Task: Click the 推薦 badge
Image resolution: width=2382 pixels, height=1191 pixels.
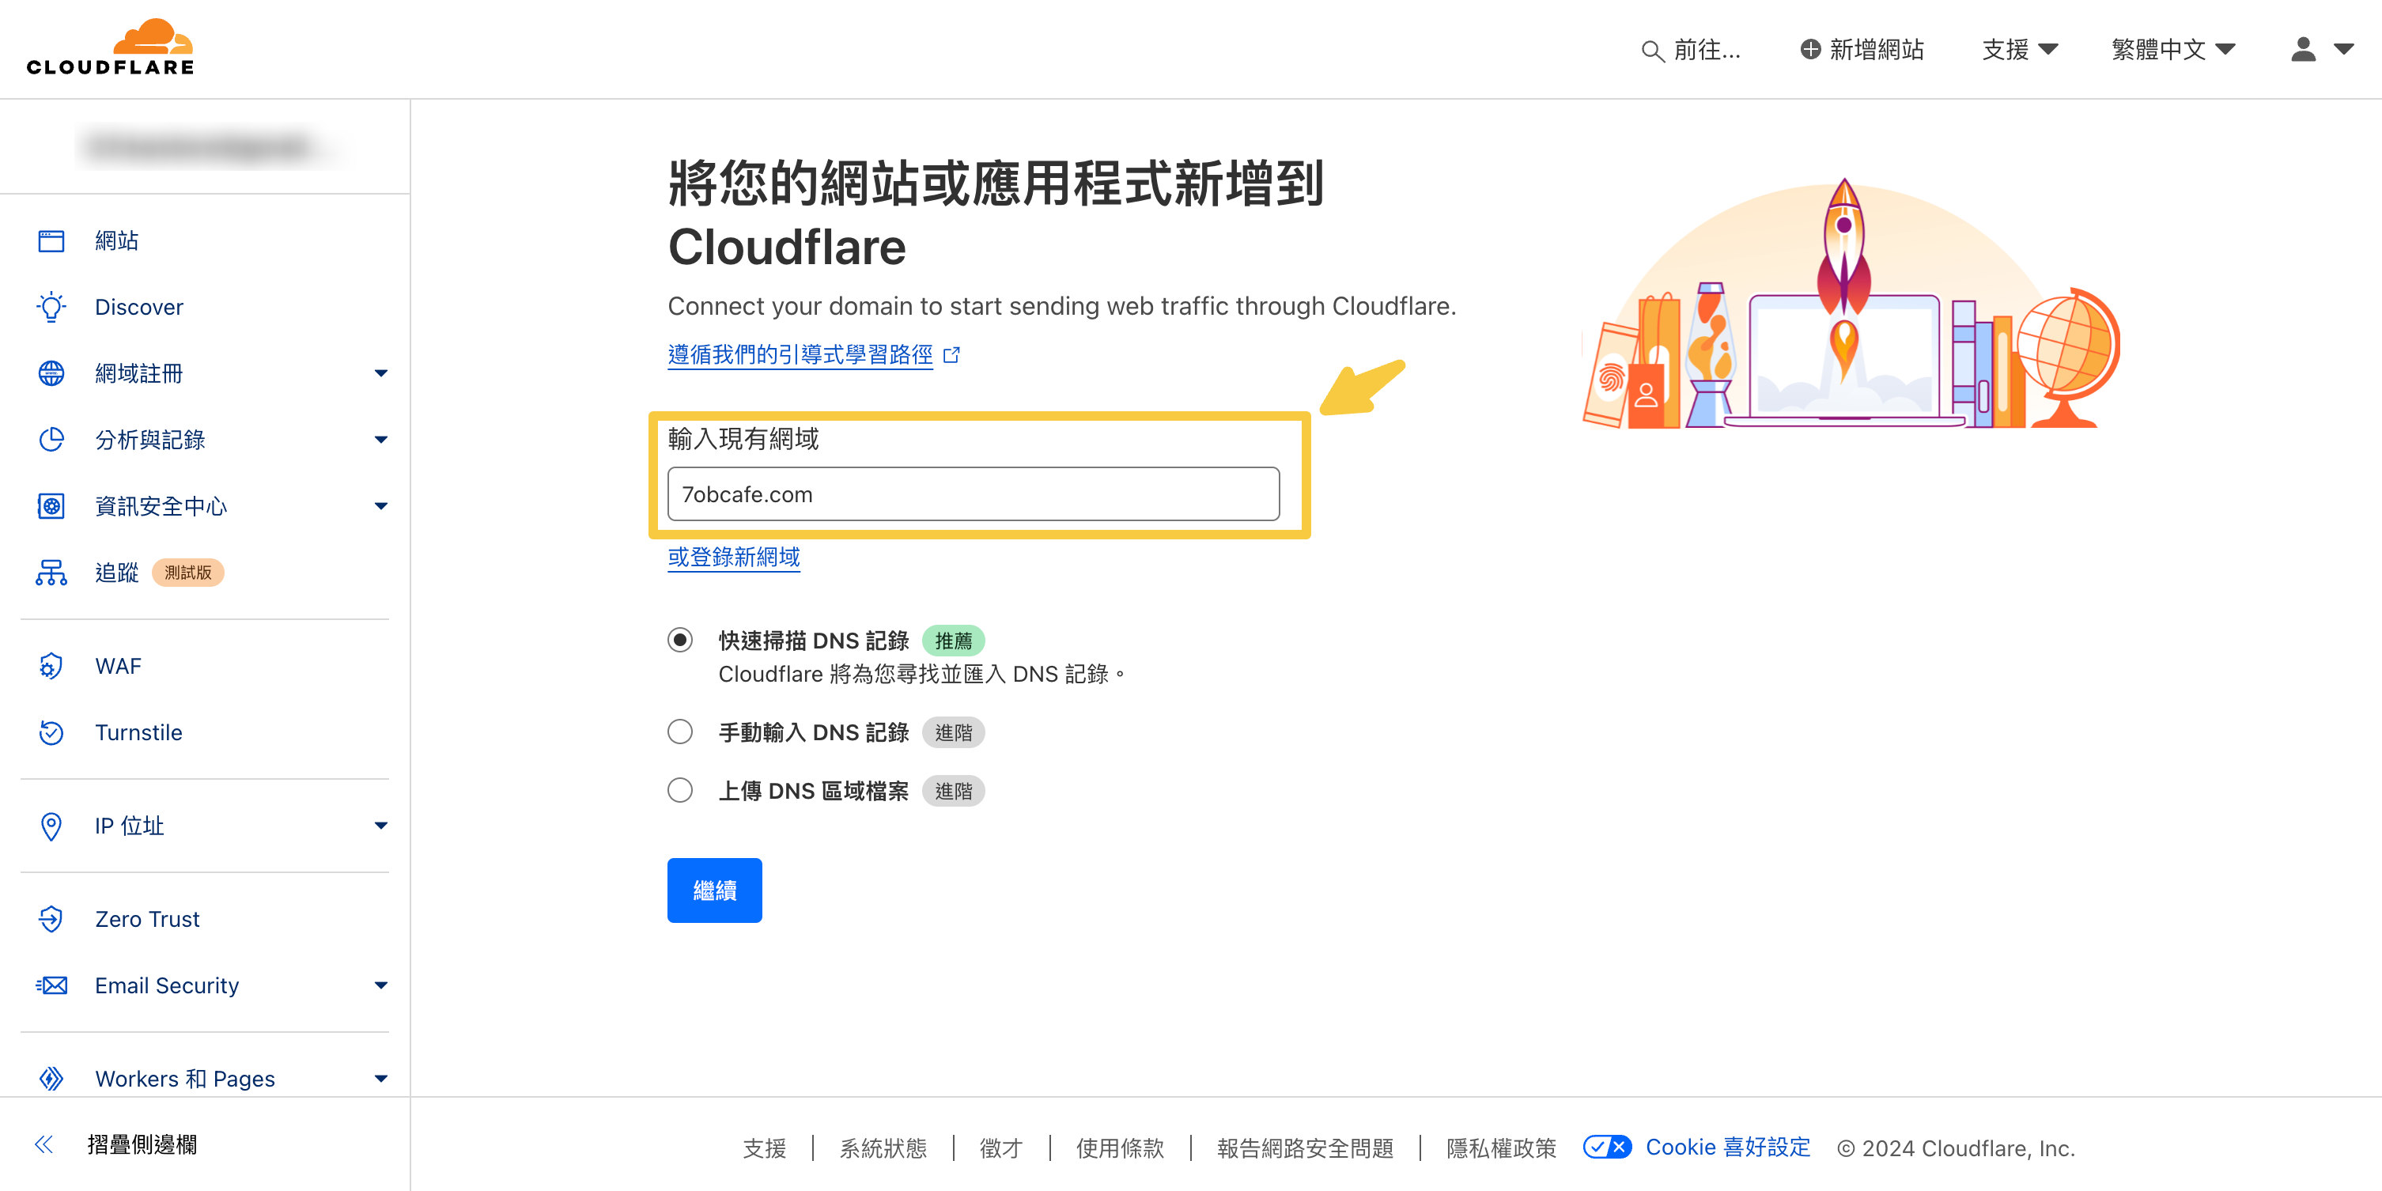Action: pos(954,640)
